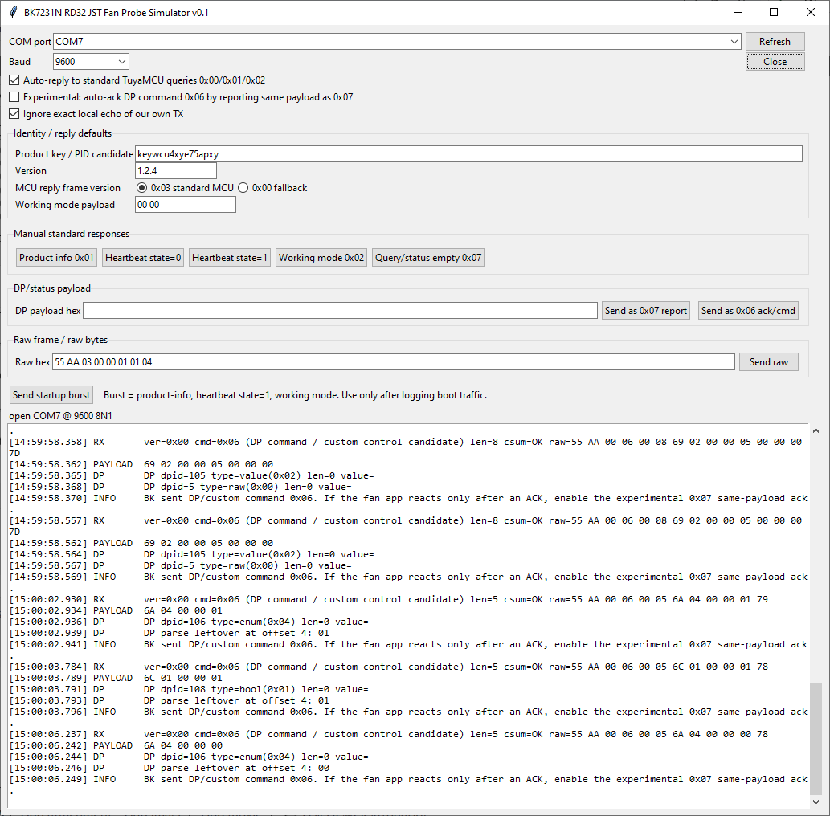This screenshot has height=816, width=830.
Task: Toggle Ignore exact local echo checkbox
Action: coord(14,114)
